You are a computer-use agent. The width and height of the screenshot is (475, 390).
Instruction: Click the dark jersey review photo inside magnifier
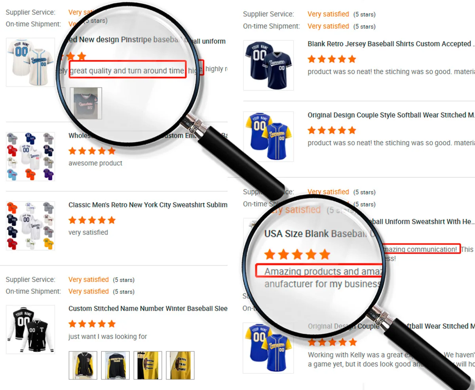pos(86,103)
